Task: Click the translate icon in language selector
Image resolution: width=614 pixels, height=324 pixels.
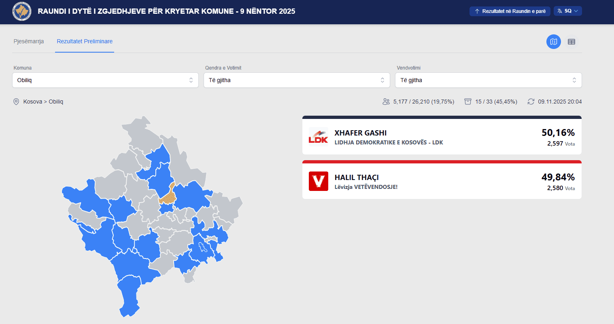Action: click(x=560, y=11)
